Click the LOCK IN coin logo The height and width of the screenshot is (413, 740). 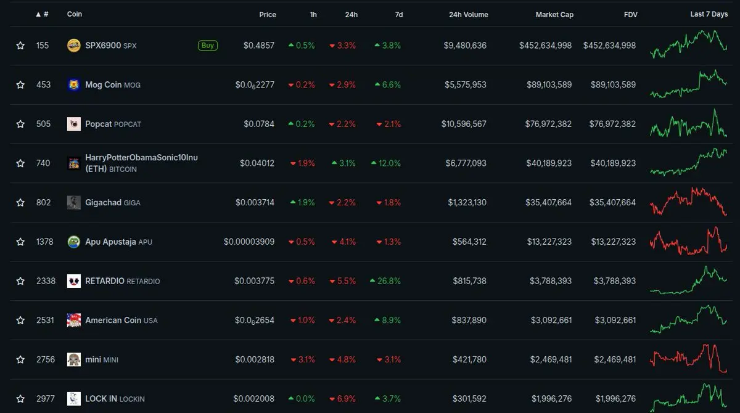pos(74,399)
